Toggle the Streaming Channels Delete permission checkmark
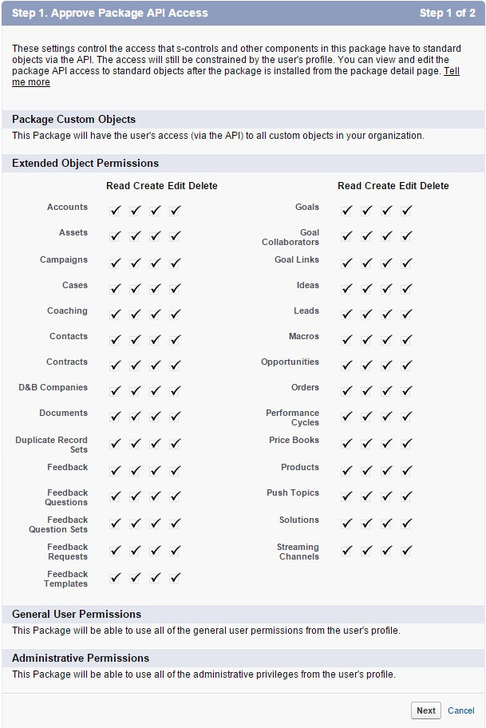 click(x=407, y=551)
